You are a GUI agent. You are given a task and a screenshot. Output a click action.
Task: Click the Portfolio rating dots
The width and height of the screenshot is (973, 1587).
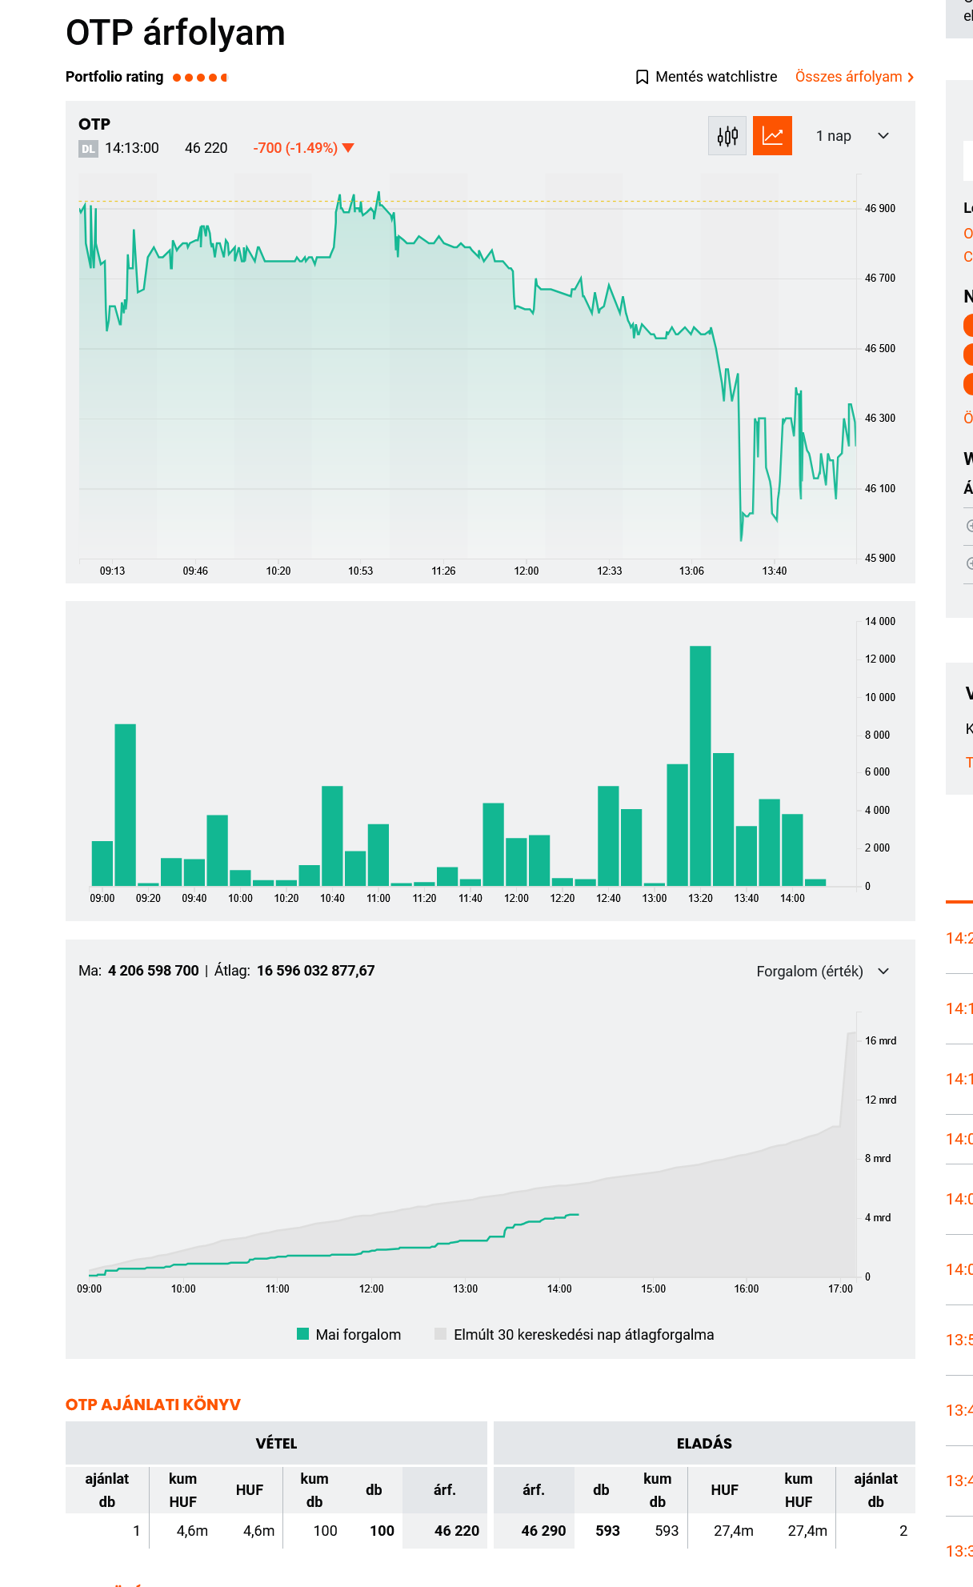click(x=200, y=78)
